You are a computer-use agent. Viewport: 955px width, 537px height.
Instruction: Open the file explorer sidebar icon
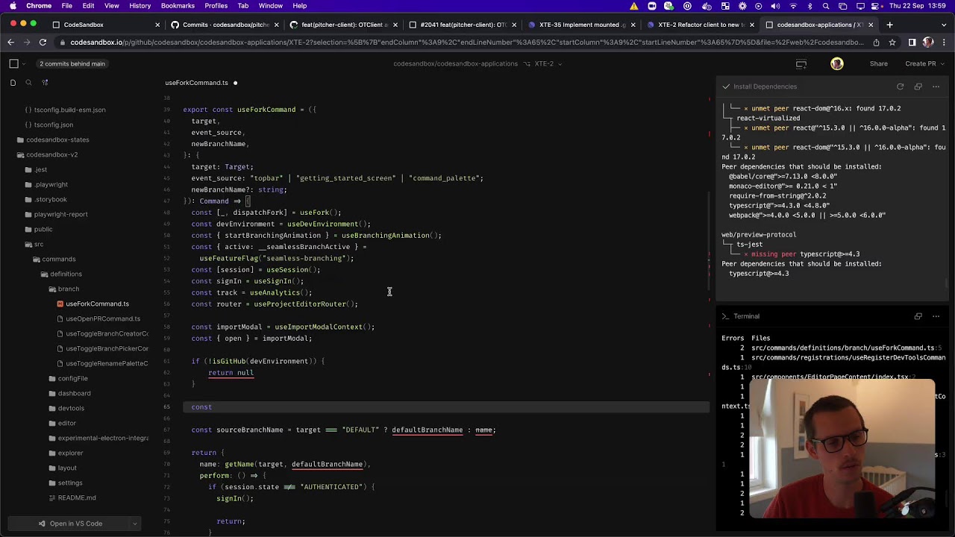(x=13, y=83)
